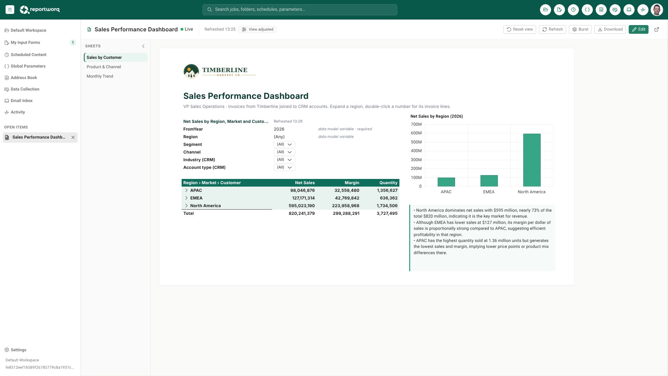This screenshot has width=668, height=376.
Task: Click the Download button
Action: [x=610, y=29]
